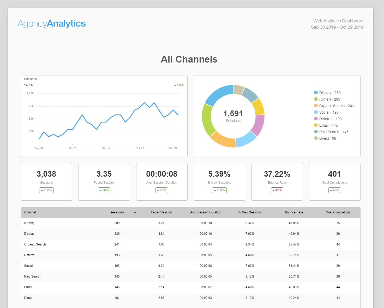
Task: Sort table by Bounce Rate column header
Action: pos(294,212)
